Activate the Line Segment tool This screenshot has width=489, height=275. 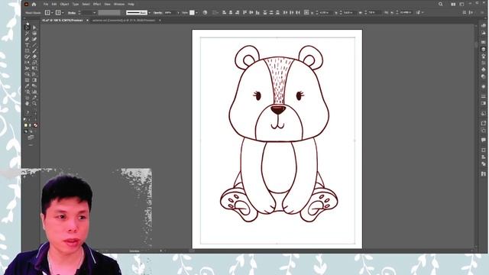point(34,45)
